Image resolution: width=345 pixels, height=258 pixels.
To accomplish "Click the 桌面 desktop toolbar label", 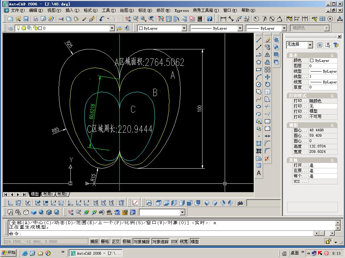I will tap(294, 253).
